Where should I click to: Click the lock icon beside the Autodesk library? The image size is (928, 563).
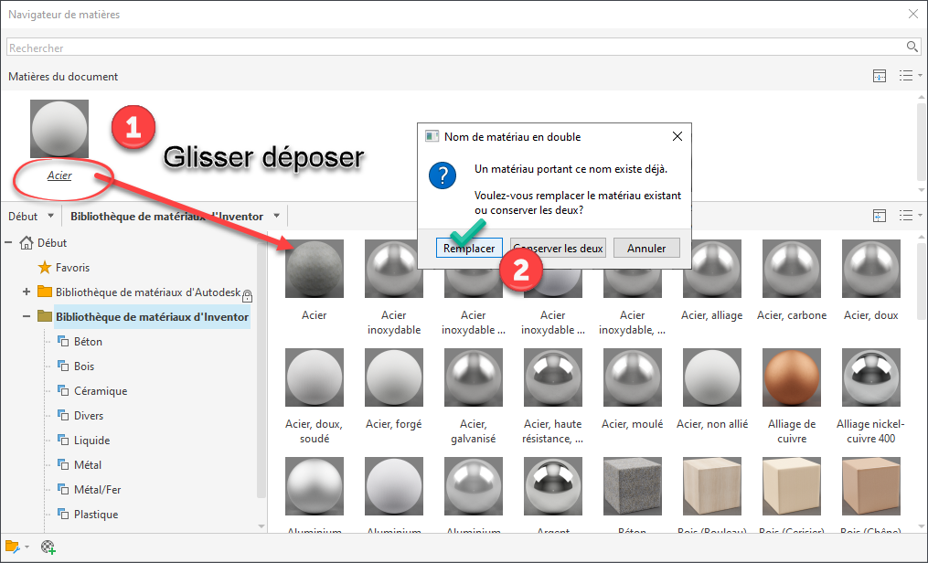(247, 293)
